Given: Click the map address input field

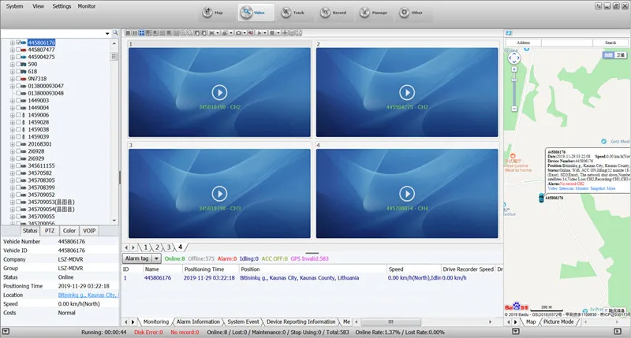Looking at the screenshot, I should 566,43.
